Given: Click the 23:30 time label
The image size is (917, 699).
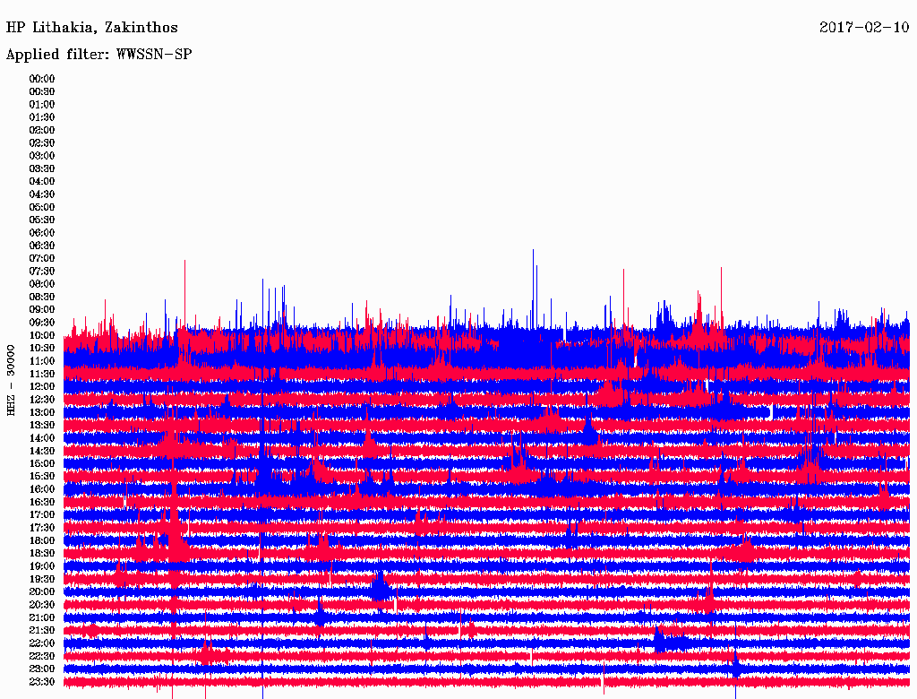Looking at the screenshot, I should [x=42, y=682].
